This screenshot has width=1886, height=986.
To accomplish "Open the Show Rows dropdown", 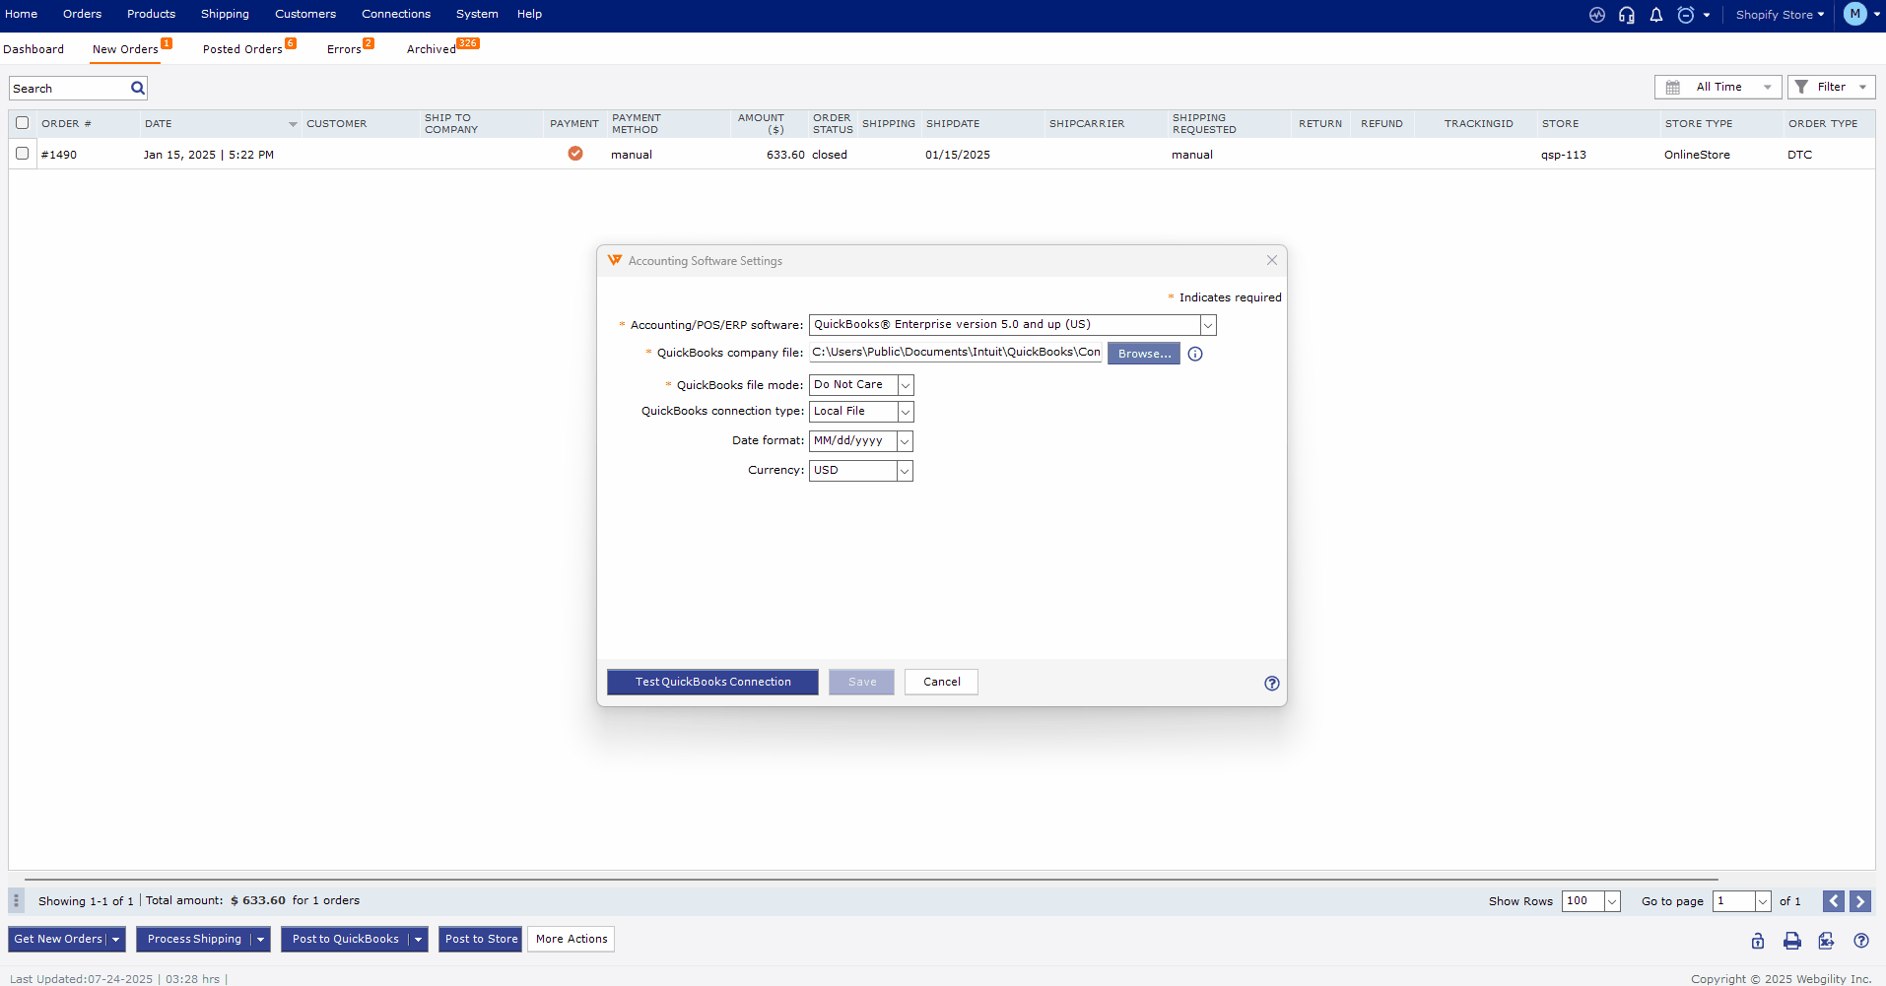I will click(1612, 901).
